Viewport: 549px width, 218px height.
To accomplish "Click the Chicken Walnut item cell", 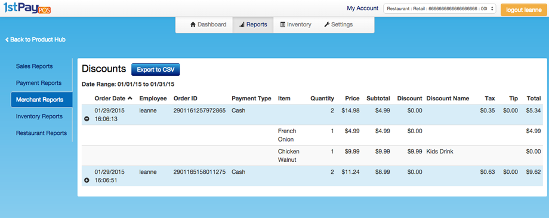I will [x=289, y=156].
